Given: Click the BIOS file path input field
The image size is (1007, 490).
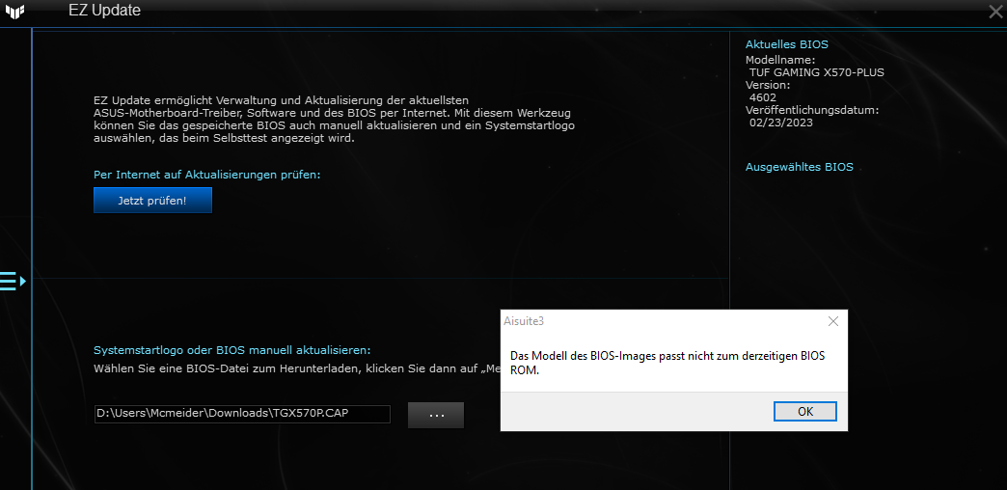Looking at the screenshot, I should click(242, 414).
